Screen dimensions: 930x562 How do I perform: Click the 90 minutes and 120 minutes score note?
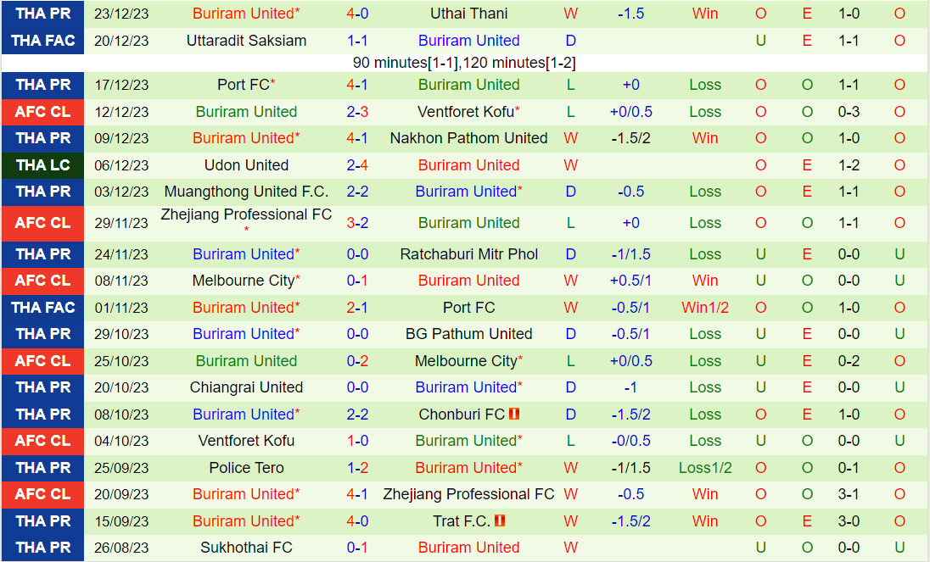[464, 63]
